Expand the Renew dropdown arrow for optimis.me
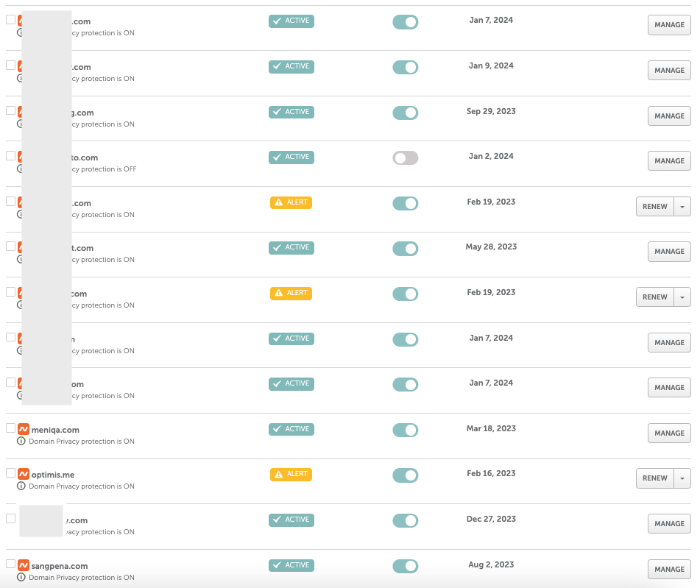Screen dimensions: 700x588 coord(682,478)
